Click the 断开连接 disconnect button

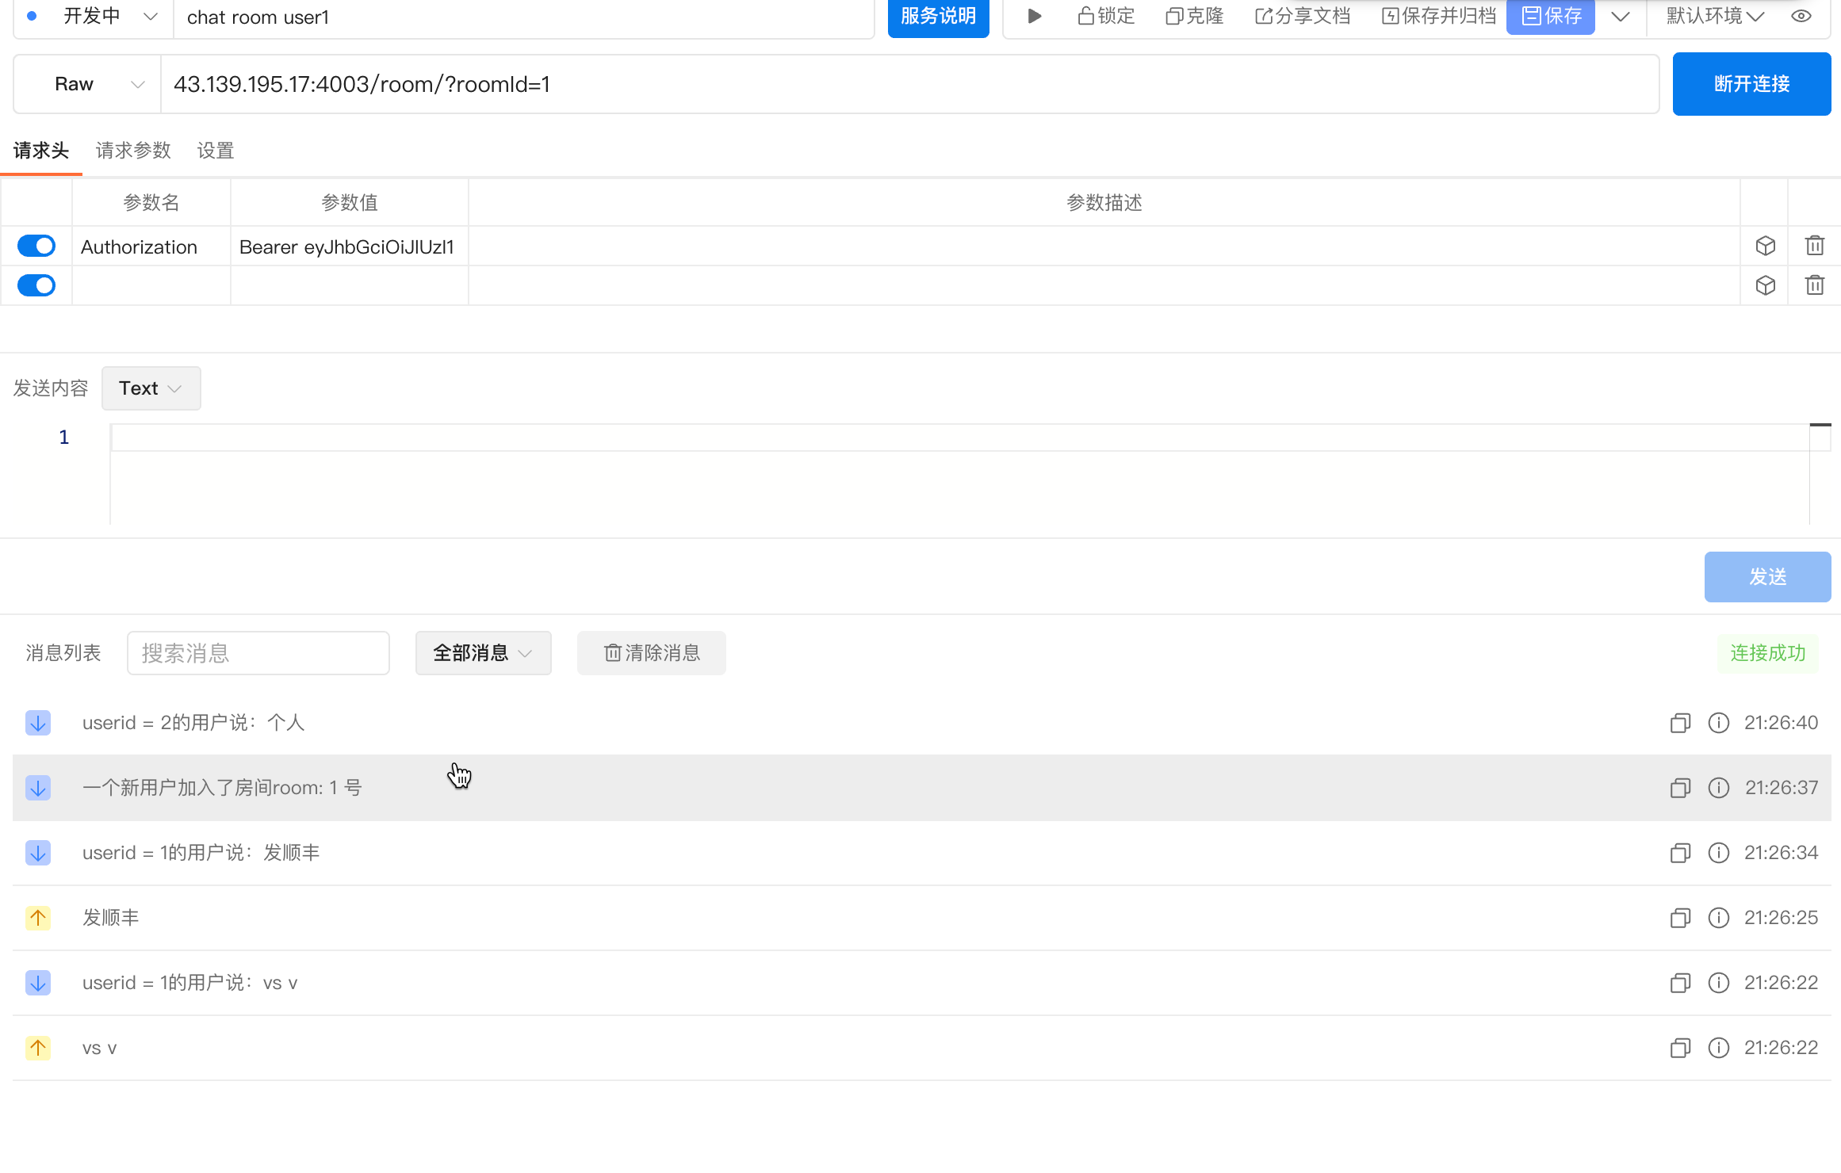click(1751, 84)
